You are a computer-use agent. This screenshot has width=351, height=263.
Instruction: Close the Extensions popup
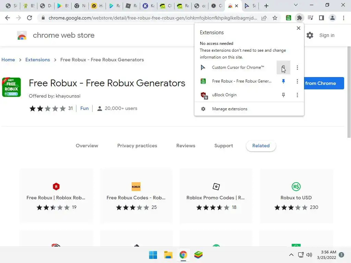tap(299, 28)
